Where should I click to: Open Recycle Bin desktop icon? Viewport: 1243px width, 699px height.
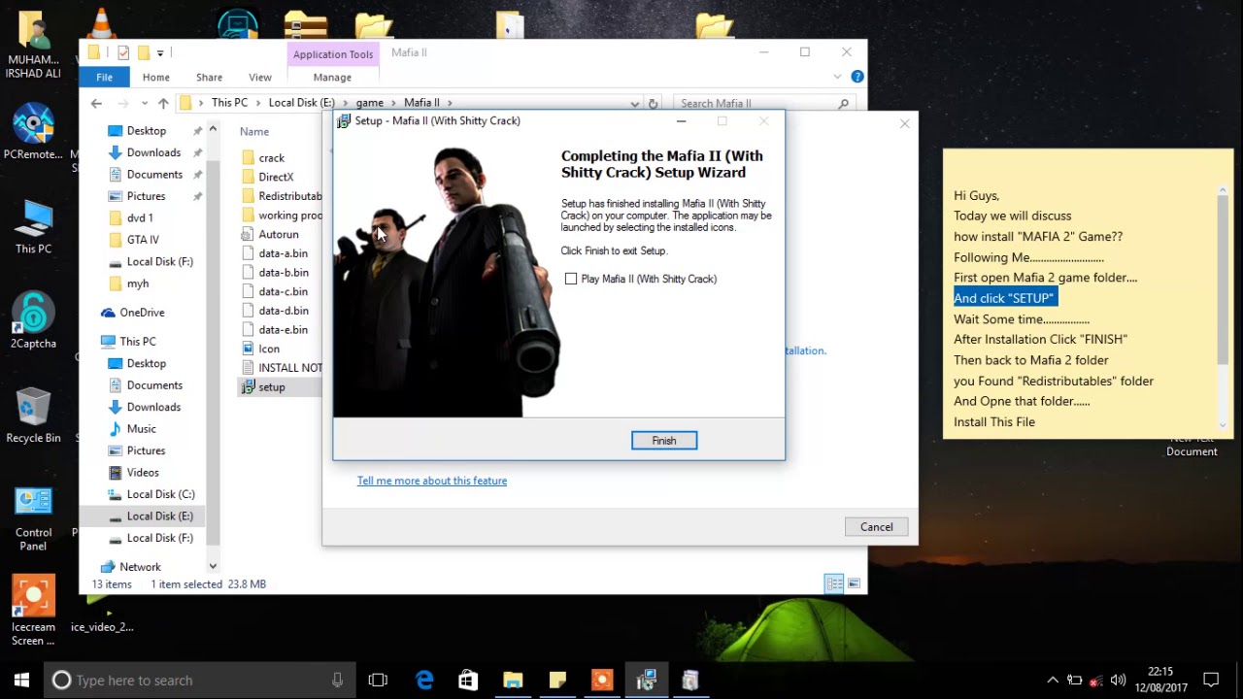coord(33,414)
